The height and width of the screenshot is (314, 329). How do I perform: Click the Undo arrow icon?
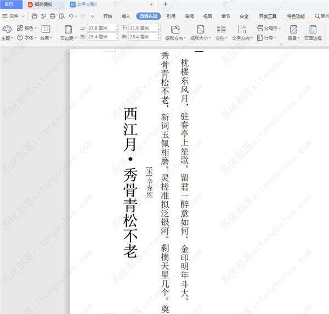[x=71, y=16]
